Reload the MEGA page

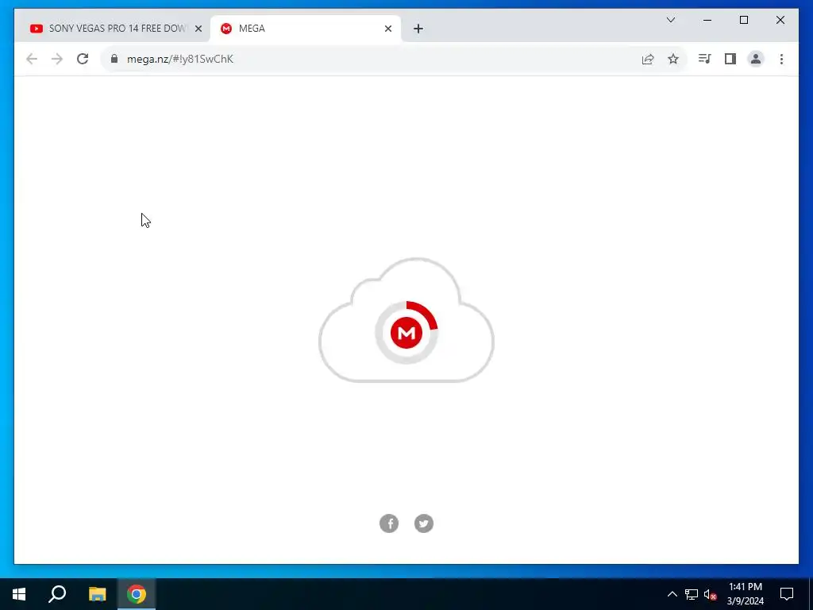83,59
